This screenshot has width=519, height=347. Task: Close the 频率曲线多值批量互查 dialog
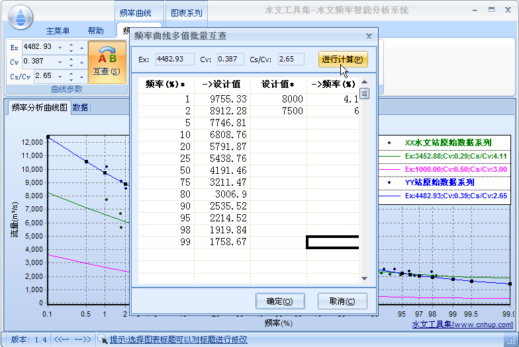pos(369,36)
